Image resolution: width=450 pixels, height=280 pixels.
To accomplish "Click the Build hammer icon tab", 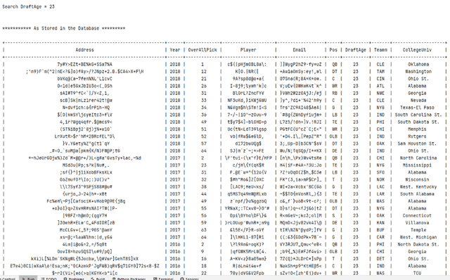I will [98, 279].
